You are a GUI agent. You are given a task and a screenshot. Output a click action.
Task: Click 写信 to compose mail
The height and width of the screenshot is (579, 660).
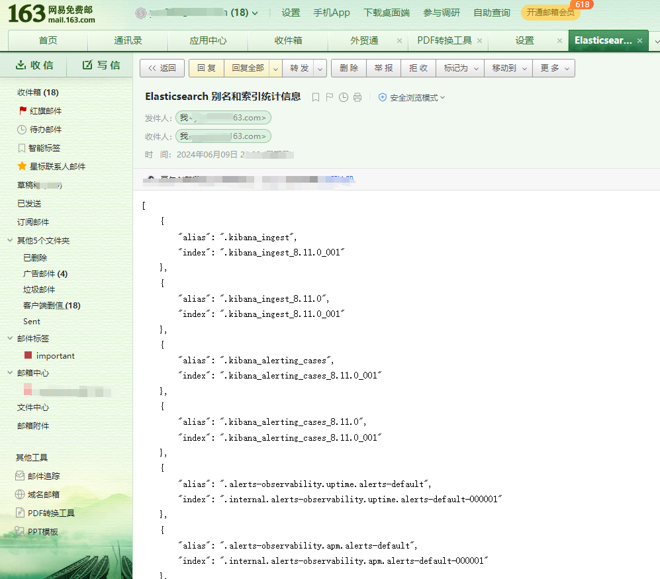pos(101,66)
